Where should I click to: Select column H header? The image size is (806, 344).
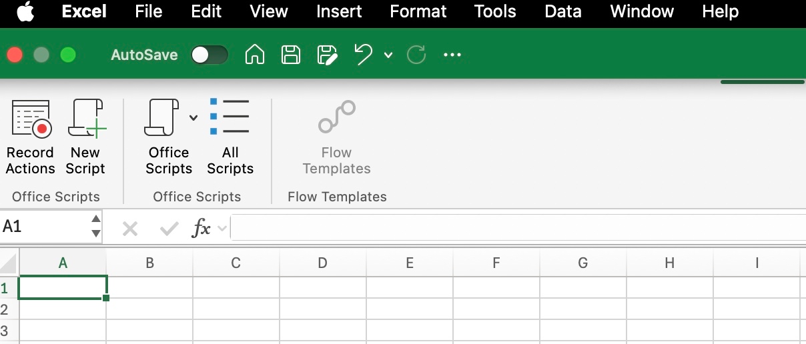click(x=670, y=263)
